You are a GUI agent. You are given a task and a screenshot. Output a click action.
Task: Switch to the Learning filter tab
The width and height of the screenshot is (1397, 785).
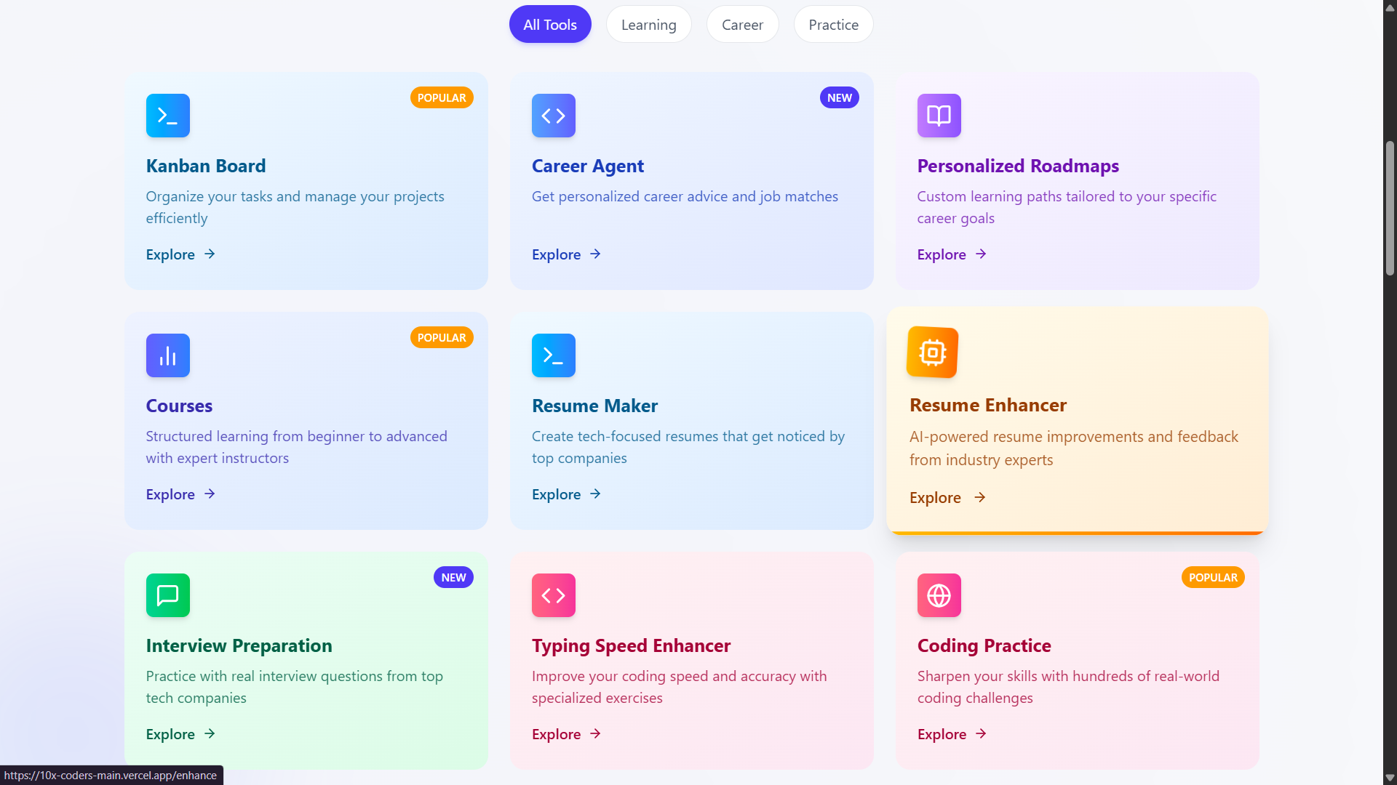coord(648,25)
